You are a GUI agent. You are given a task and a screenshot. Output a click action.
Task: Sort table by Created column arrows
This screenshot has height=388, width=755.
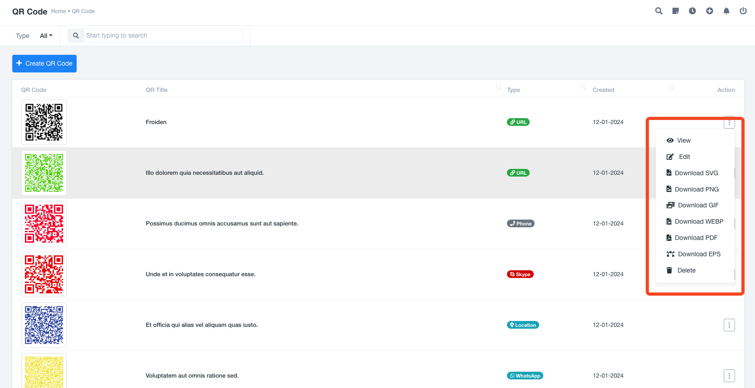click(x=671, y=87)
